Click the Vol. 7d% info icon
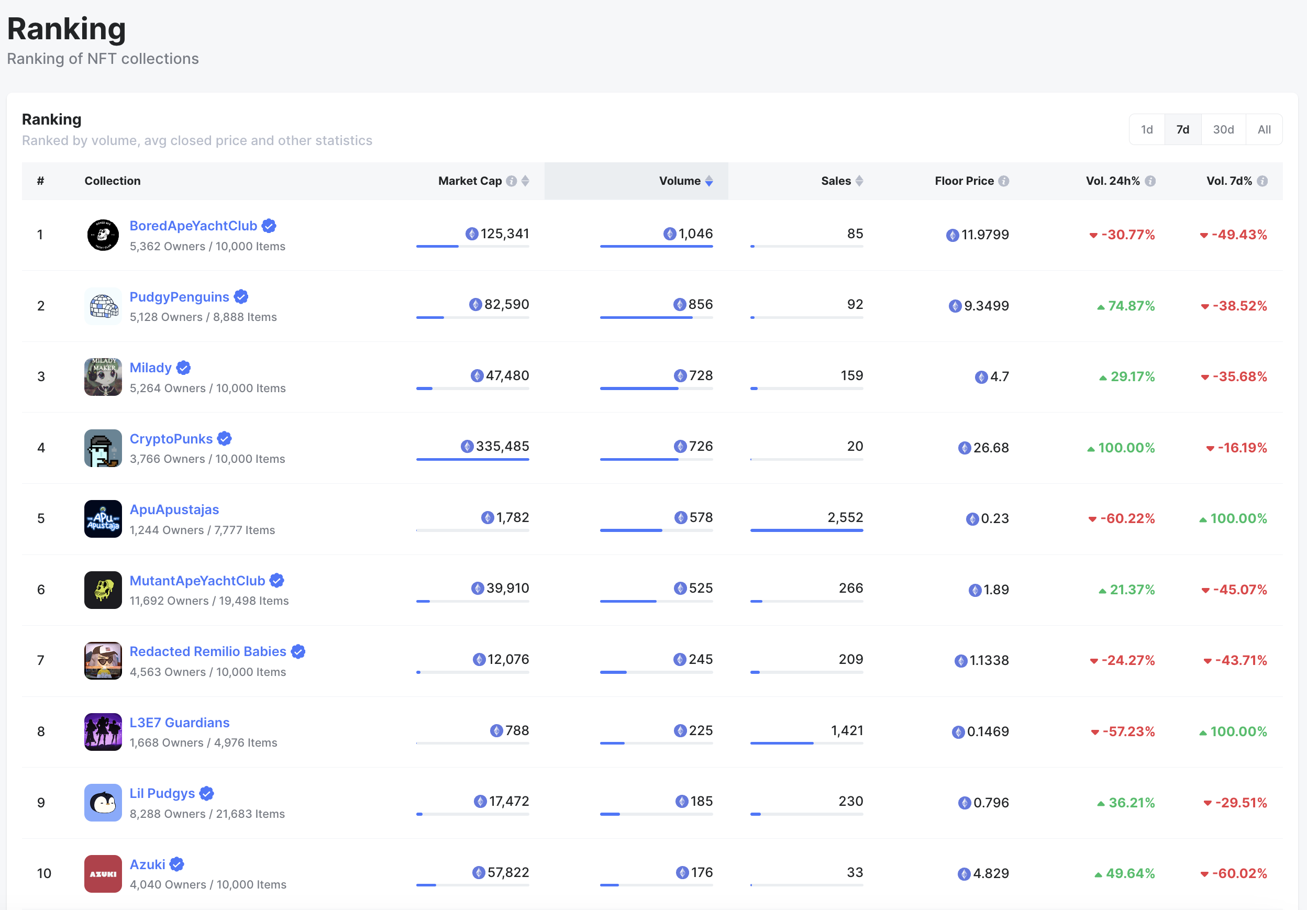 (1262, 181)
